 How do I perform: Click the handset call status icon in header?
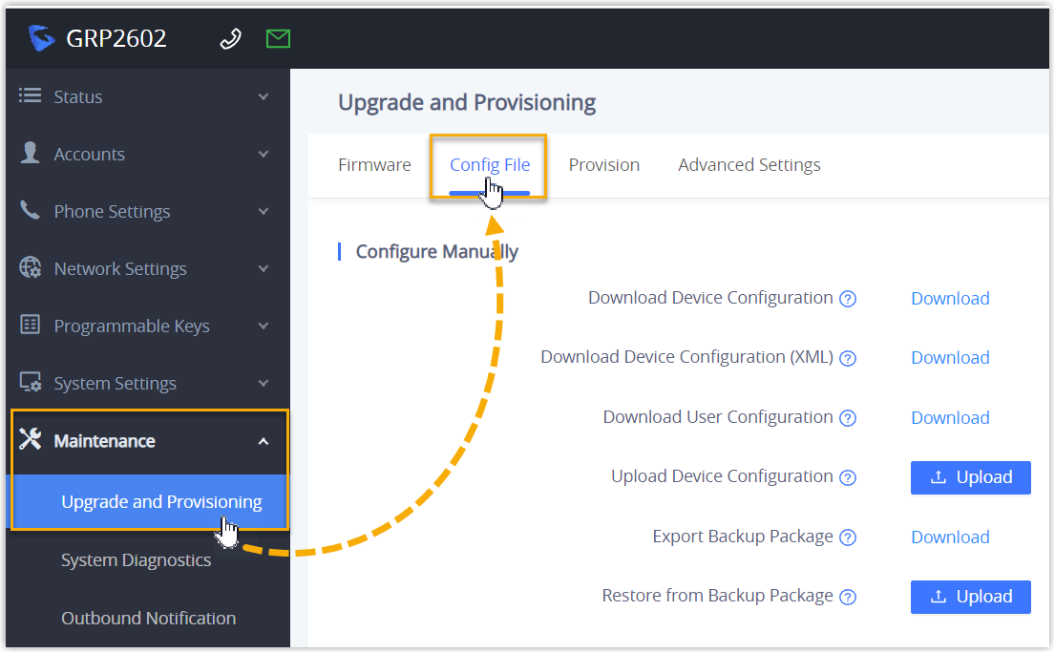[230, 38]
